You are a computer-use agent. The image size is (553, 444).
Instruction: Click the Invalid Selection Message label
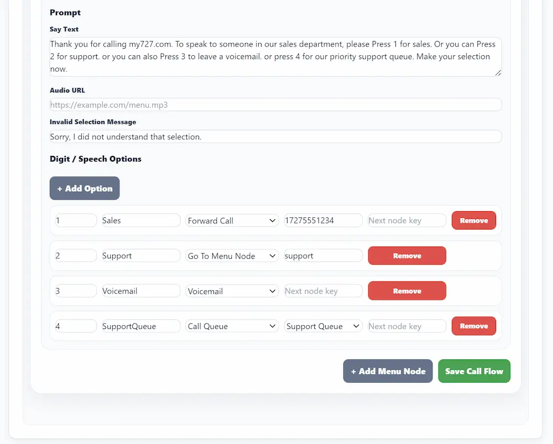(x=93, y=122)
